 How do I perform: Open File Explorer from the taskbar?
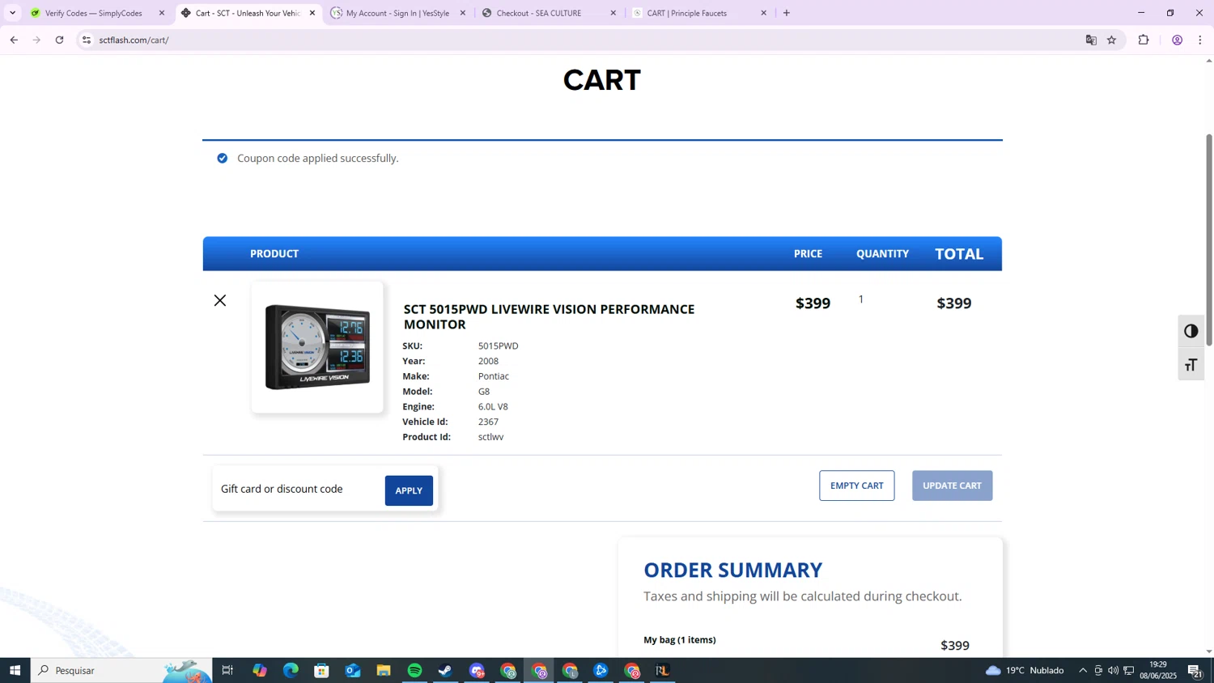384,670
